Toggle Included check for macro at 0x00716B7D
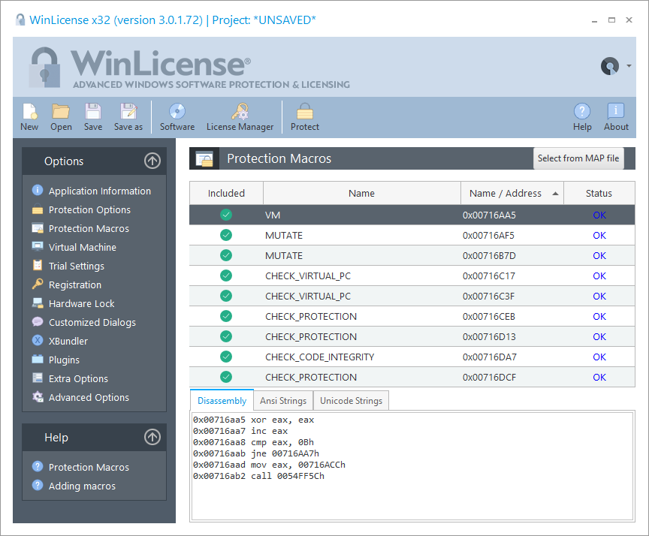 (226, 255)
